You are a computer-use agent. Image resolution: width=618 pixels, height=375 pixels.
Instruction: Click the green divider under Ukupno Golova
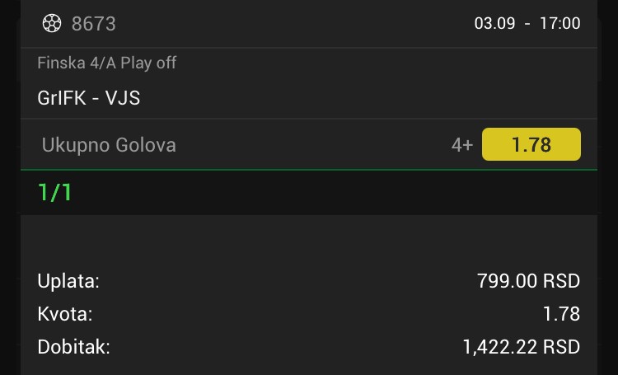[x=309, y=170]
